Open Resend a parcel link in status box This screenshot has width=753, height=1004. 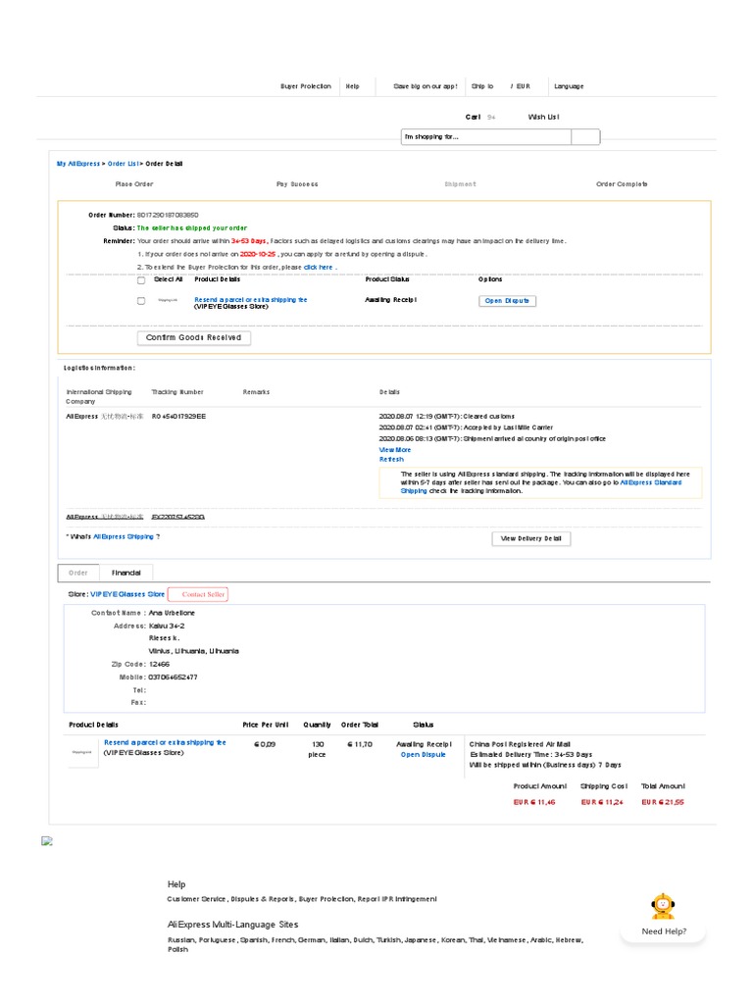[250, 300]
